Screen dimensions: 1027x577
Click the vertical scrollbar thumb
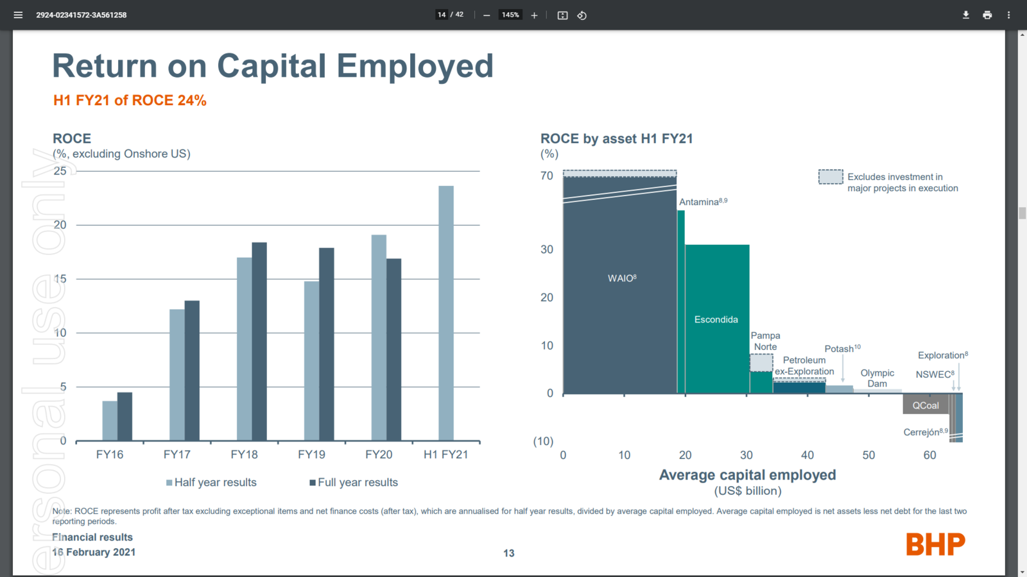click(x=1022, y=213)
